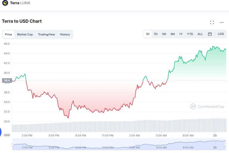Screen dimensions: 229x153
Task: Select the 1M time range
Action: tap(164, 34)
